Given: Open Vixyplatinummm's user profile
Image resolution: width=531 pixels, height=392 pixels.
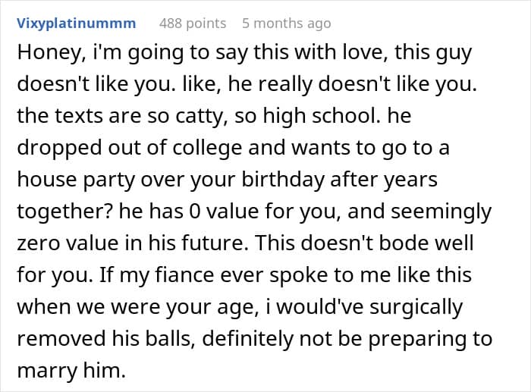Looking at the screenshot, I should click(76, 23).
